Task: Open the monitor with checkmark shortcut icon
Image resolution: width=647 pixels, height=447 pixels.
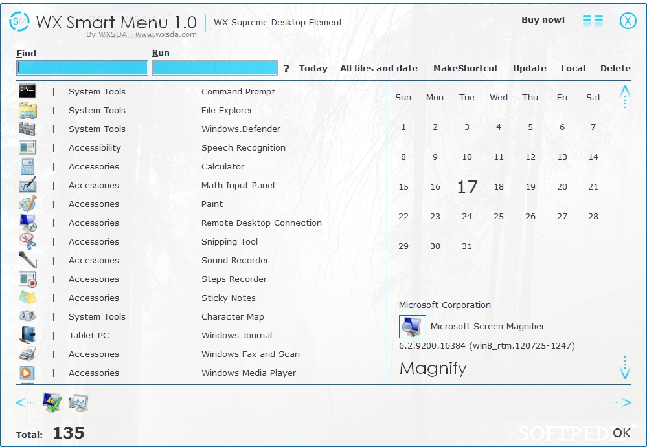Action: pyautogui.click(x=52, y=402)
